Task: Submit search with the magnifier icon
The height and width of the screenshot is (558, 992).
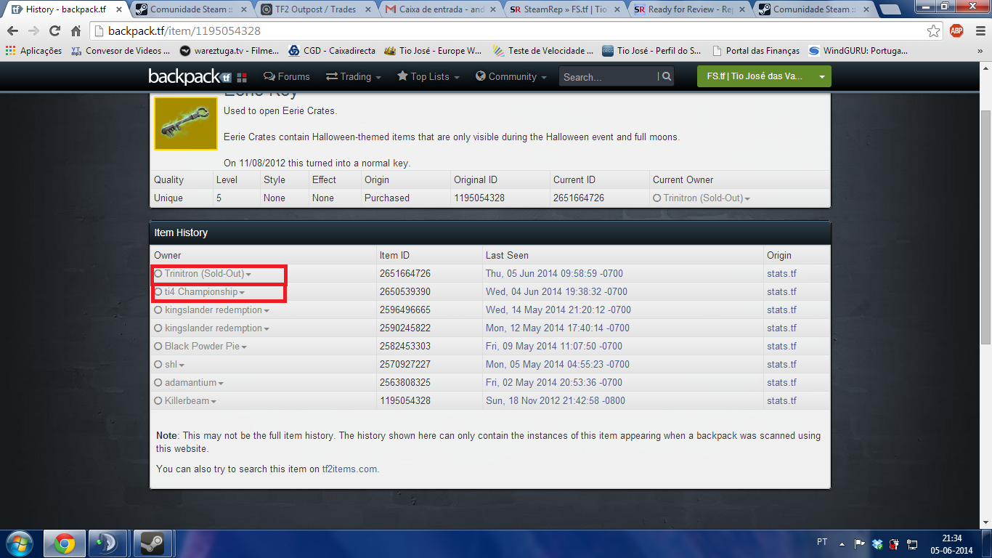Action: click(x=667, y=76)
